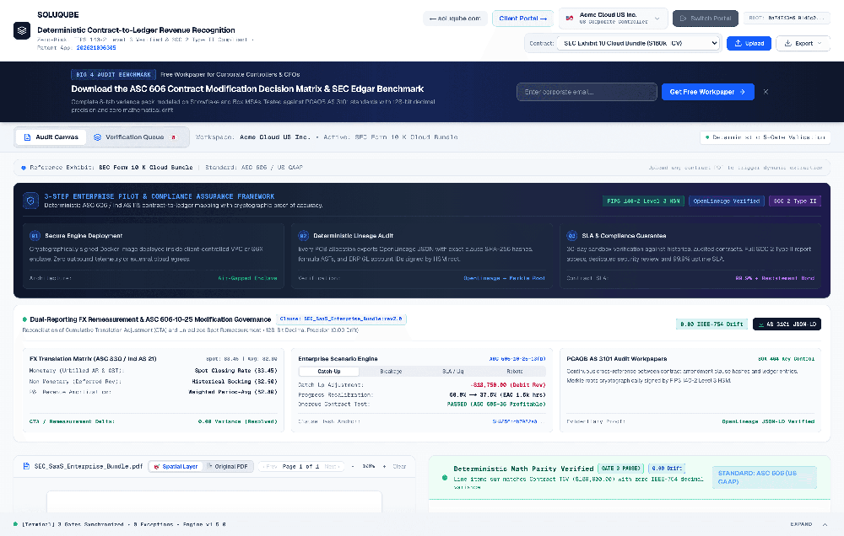Click the Clause SEC_SaaS_Enterprise_Bundle rev2.0 tag
Screen dimensions: 844x536
(x=341, y=319)
